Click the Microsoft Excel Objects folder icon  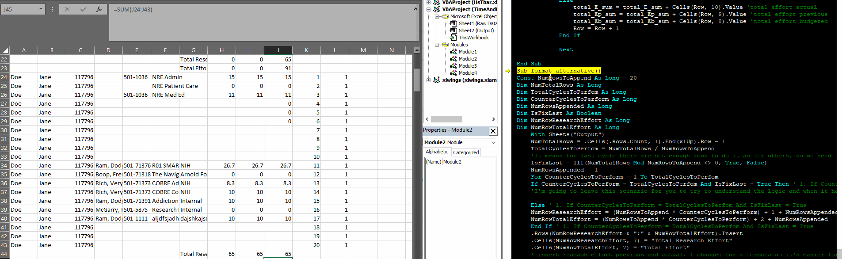(446, 16)
